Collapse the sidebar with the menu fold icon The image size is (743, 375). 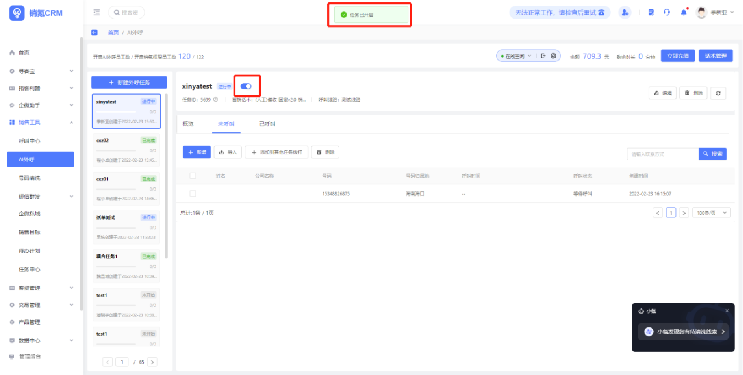pyautogui.click(x=97, y=12)
